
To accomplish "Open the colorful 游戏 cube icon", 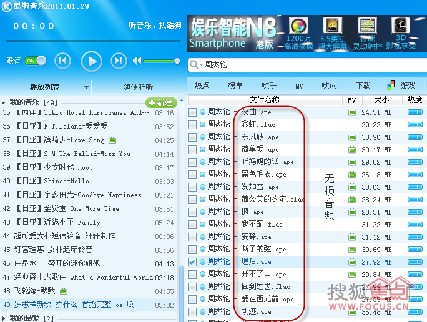I will coord(391,85).
